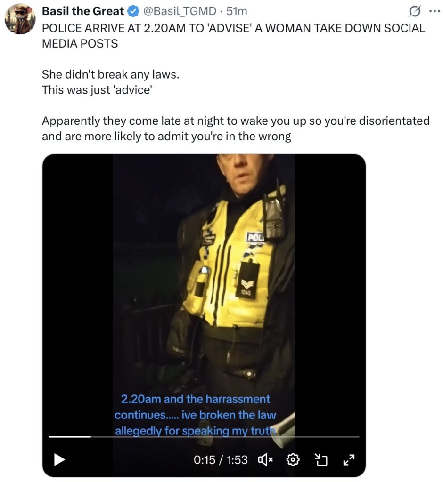Expand the video to fullscreen

point(349,459)
